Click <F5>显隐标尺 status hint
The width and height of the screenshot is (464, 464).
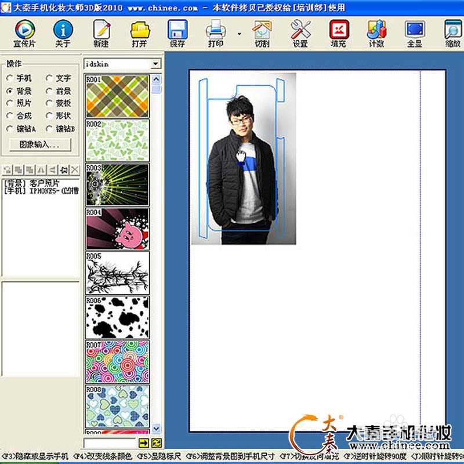pyautogui.click(x=159, y=456)
